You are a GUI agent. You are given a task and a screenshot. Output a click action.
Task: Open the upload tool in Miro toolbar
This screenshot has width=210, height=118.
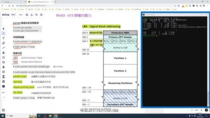4,72
